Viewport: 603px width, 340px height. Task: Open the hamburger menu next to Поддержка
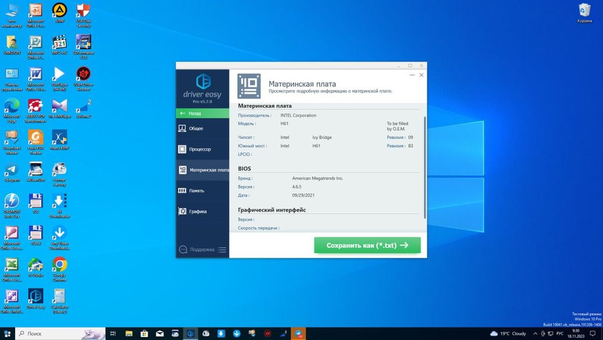(x=222, y=249)
